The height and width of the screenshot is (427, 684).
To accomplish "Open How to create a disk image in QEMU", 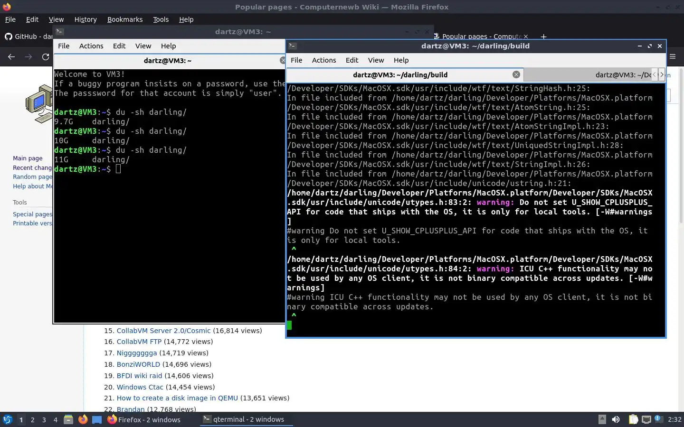I will 177,398.
